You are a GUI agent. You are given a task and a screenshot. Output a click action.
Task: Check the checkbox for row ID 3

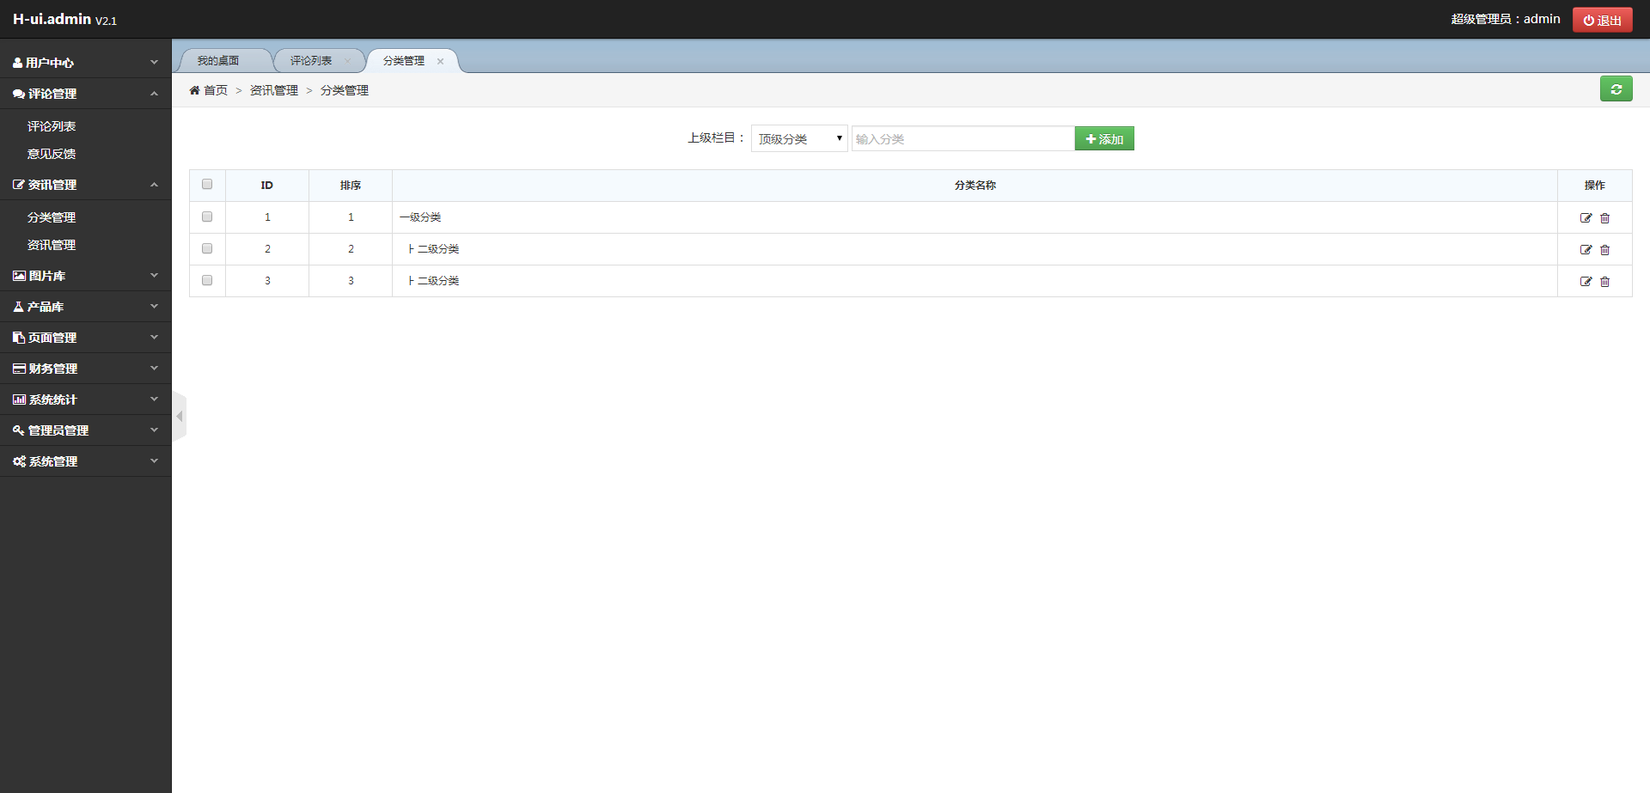pyautogui.click(x=207, y=280)
